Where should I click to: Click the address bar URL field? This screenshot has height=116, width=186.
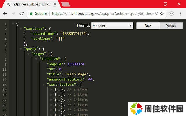pyautogui.click(x=105, y=14)
